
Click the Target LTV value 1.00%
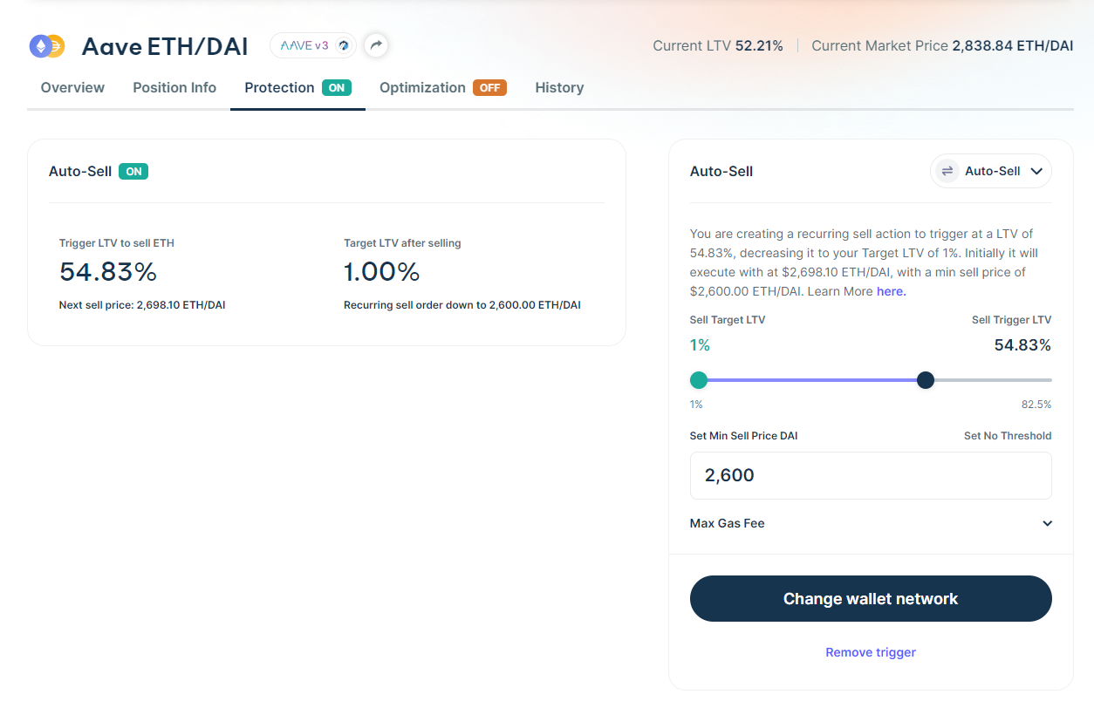382,272
